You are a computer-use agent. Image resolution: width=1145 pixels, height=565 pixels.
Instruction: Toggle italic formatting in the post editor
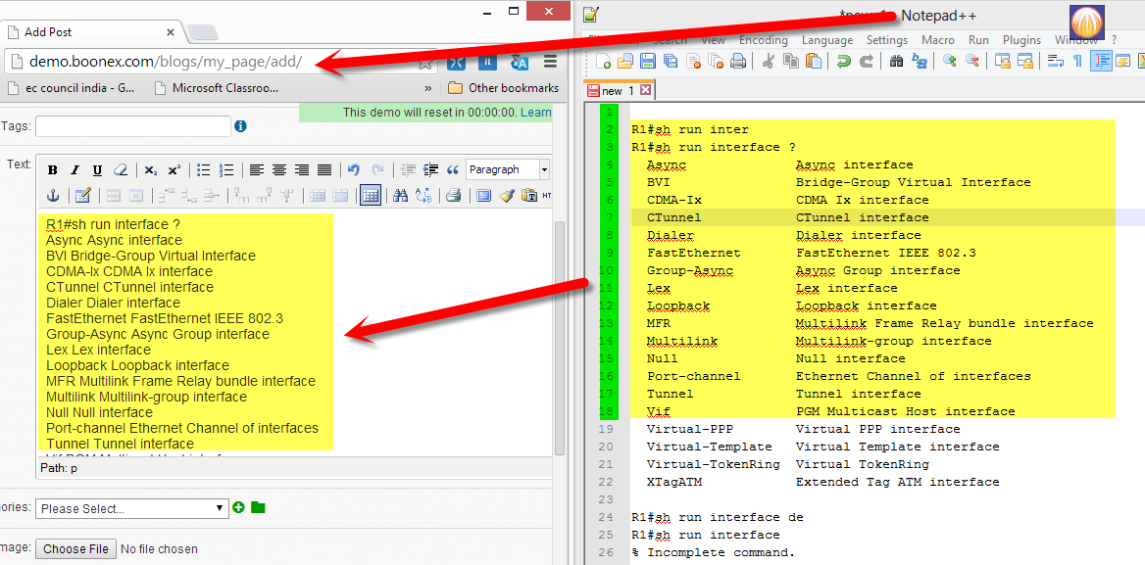pyautogui.click(x=75, y=170)
